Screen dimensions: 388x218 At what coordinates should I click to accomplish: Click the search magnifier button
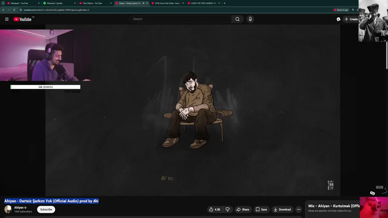pyautogui.click(x=237, y=19)
